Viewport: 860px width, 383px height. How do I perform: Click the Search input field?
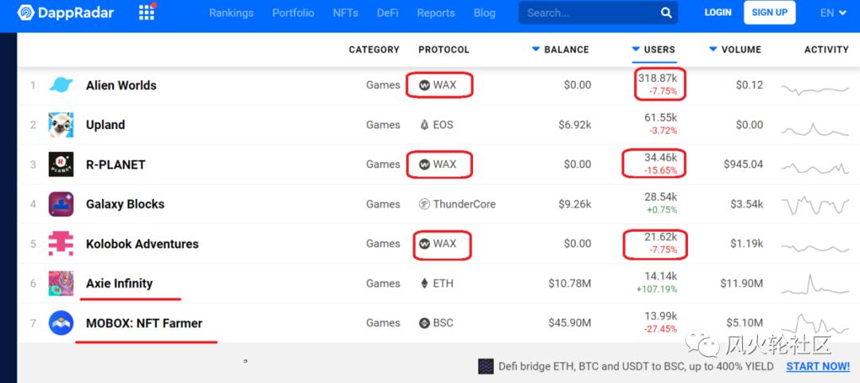589,13
